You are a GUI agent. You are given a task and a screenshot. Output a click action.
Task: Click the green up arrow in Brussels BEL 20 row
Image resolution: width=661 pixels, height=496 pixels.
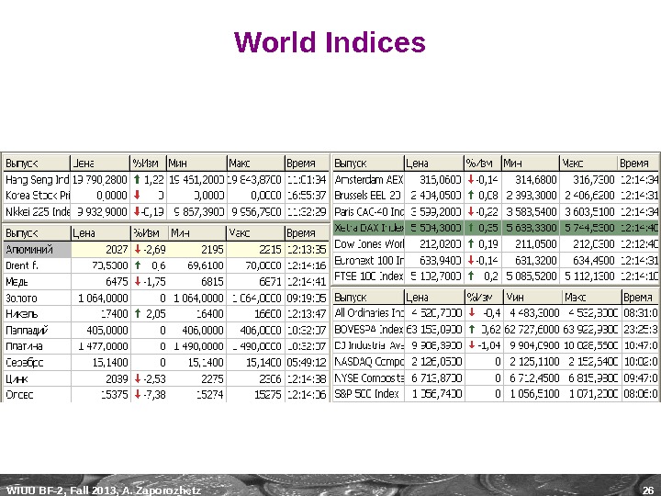coord(471,195)
